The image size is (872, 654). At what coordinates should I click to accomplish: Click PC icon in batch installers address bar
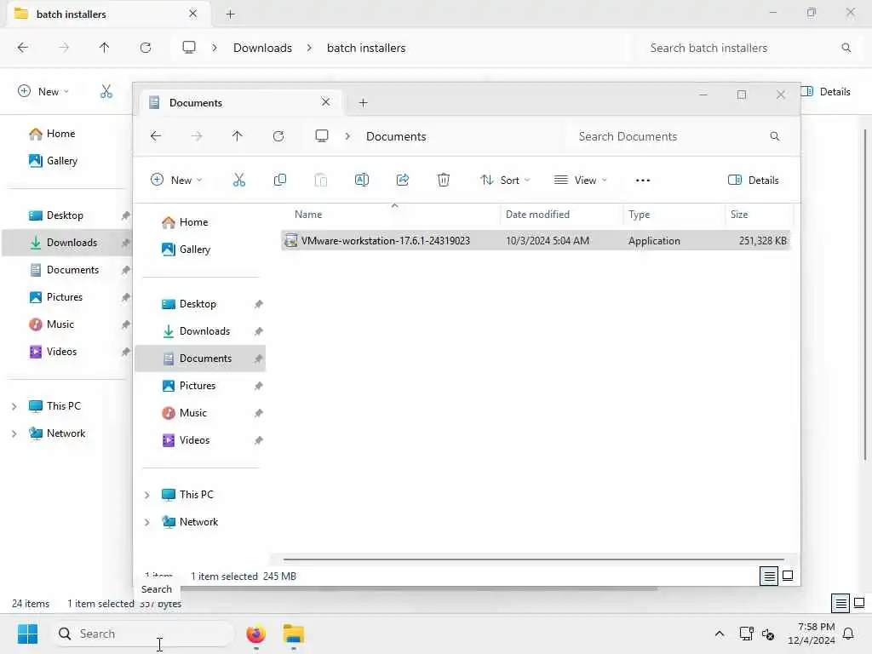pos(189,48)
